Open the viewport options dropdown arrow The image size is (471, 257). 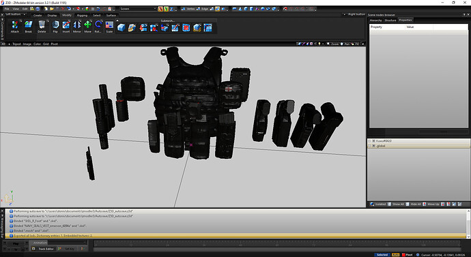363,44
